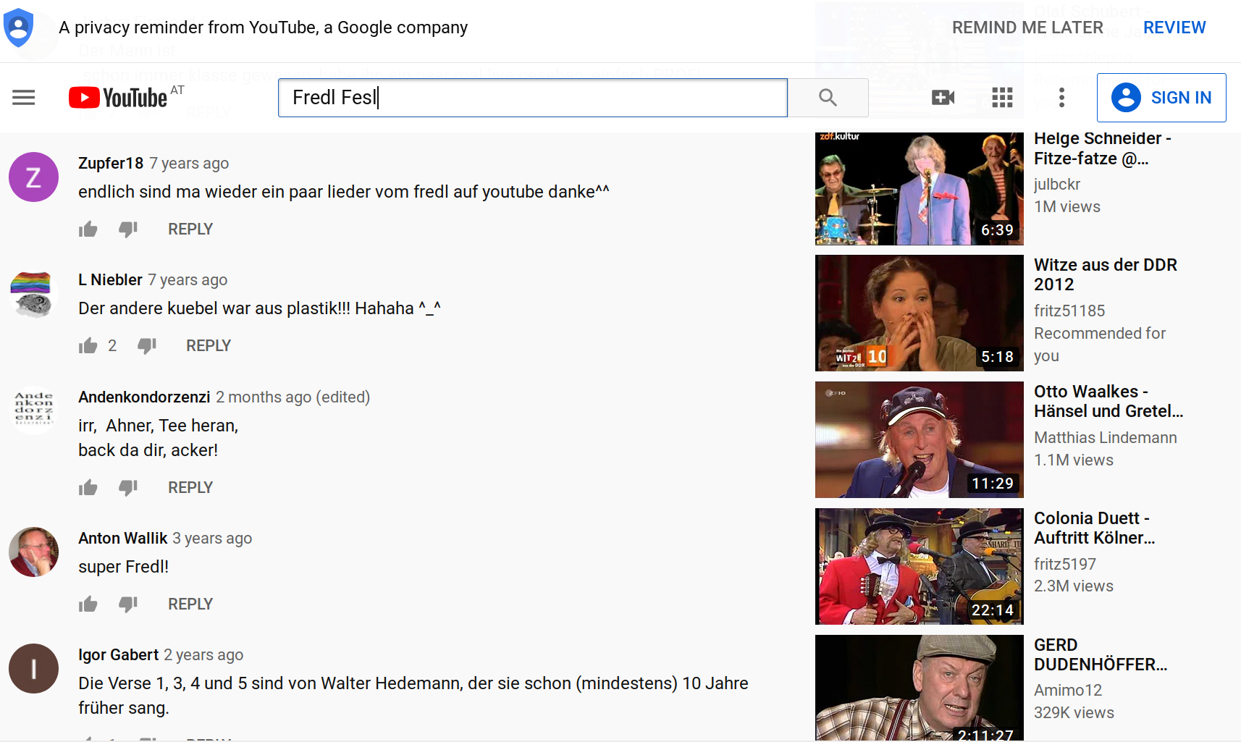The height and width of the screenshot is (742, 1241).
Task: Visit channel name L Niebler
Action: pos(110,280)
